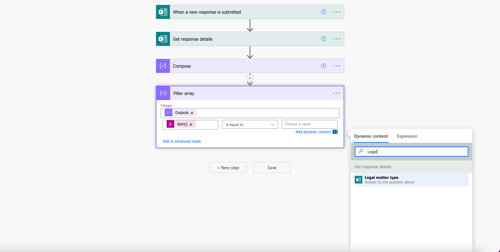Screen dimensions: 500x252
Task: Open the trigger step's ellipsis menu
Action: pyautogui.click(x=337, y=12)
